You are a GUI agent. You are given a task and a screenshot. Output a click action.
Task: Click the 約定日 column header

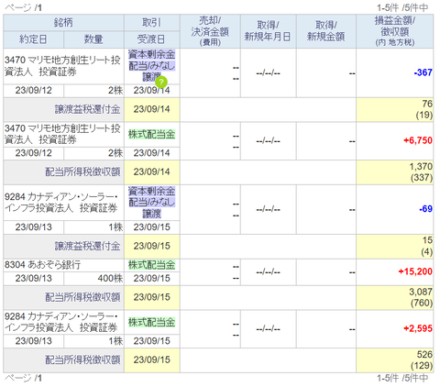pos(33,39)
